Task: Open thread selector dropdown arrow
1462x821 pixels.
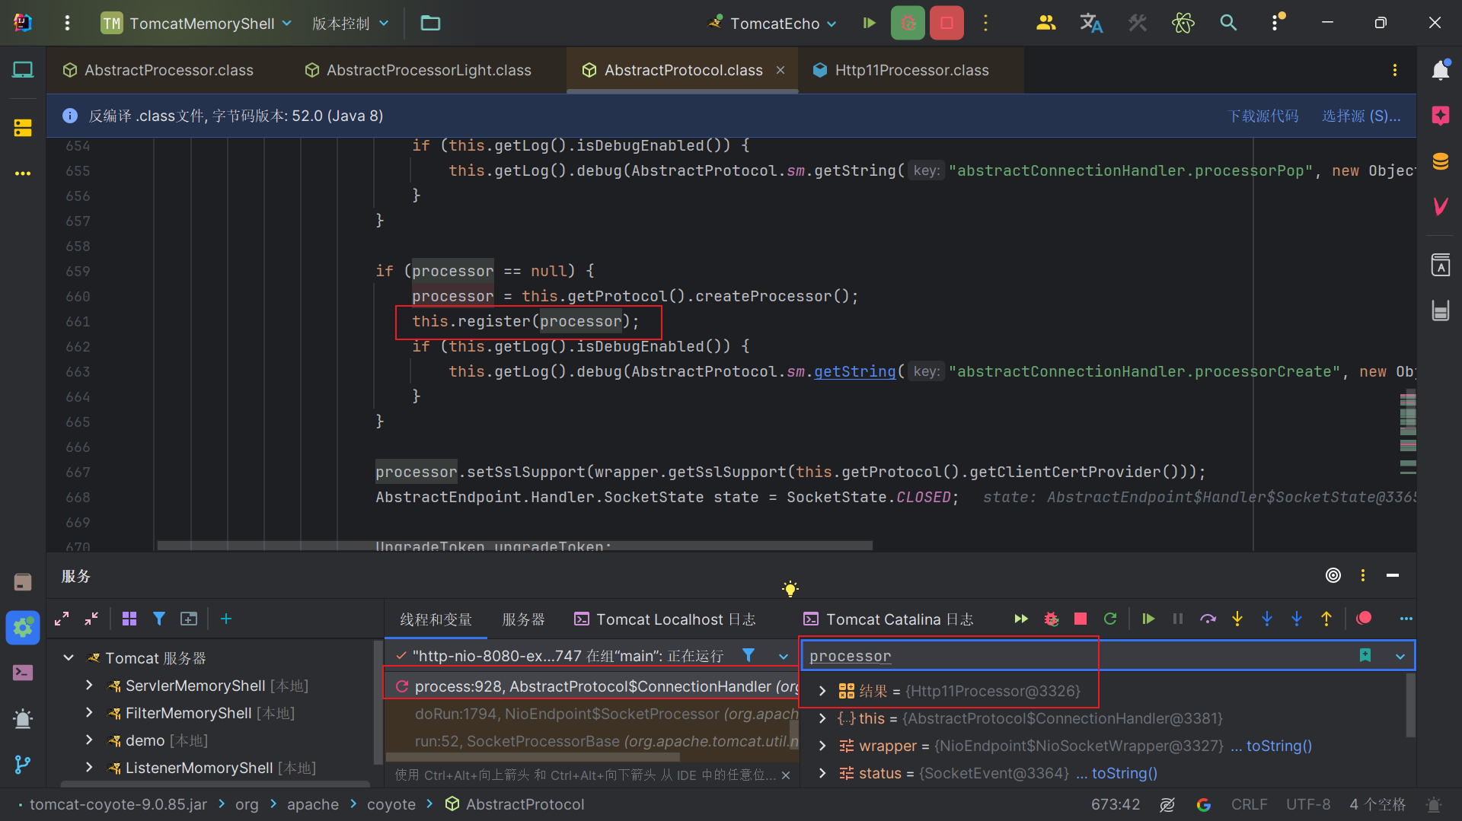Action: (784, 656)
